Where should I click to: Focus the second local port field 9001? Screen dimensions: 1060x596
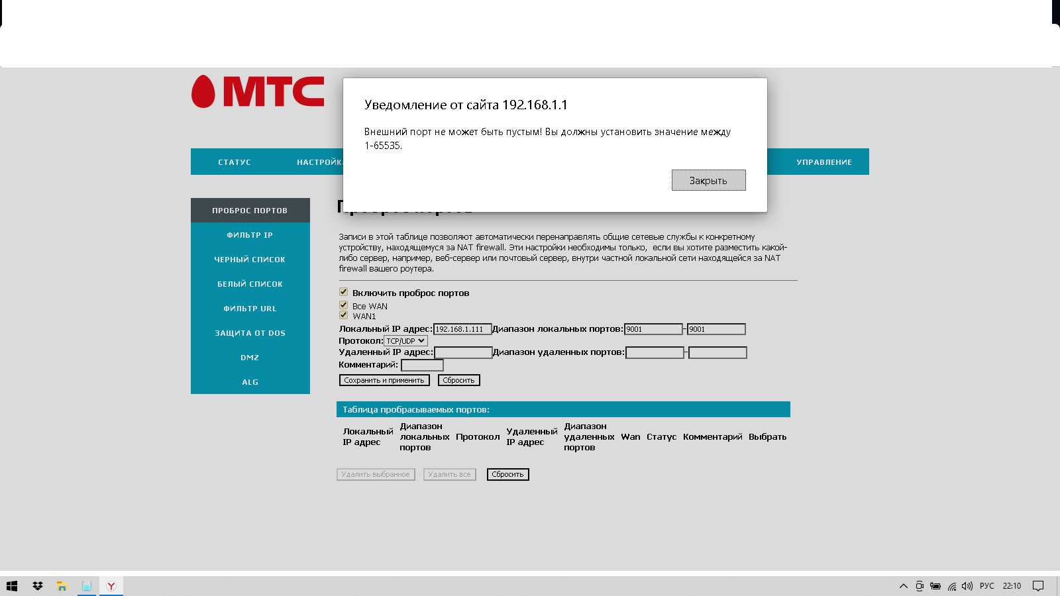(x=716, y=329)
